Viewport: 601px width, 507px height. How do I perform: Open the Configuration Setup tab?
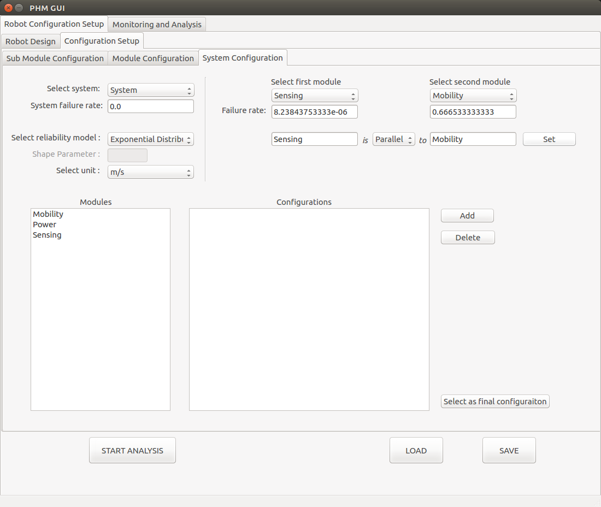[x=102, y=41]
